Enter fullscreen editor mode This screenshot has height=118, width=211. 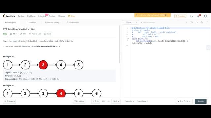click(207, 22)
